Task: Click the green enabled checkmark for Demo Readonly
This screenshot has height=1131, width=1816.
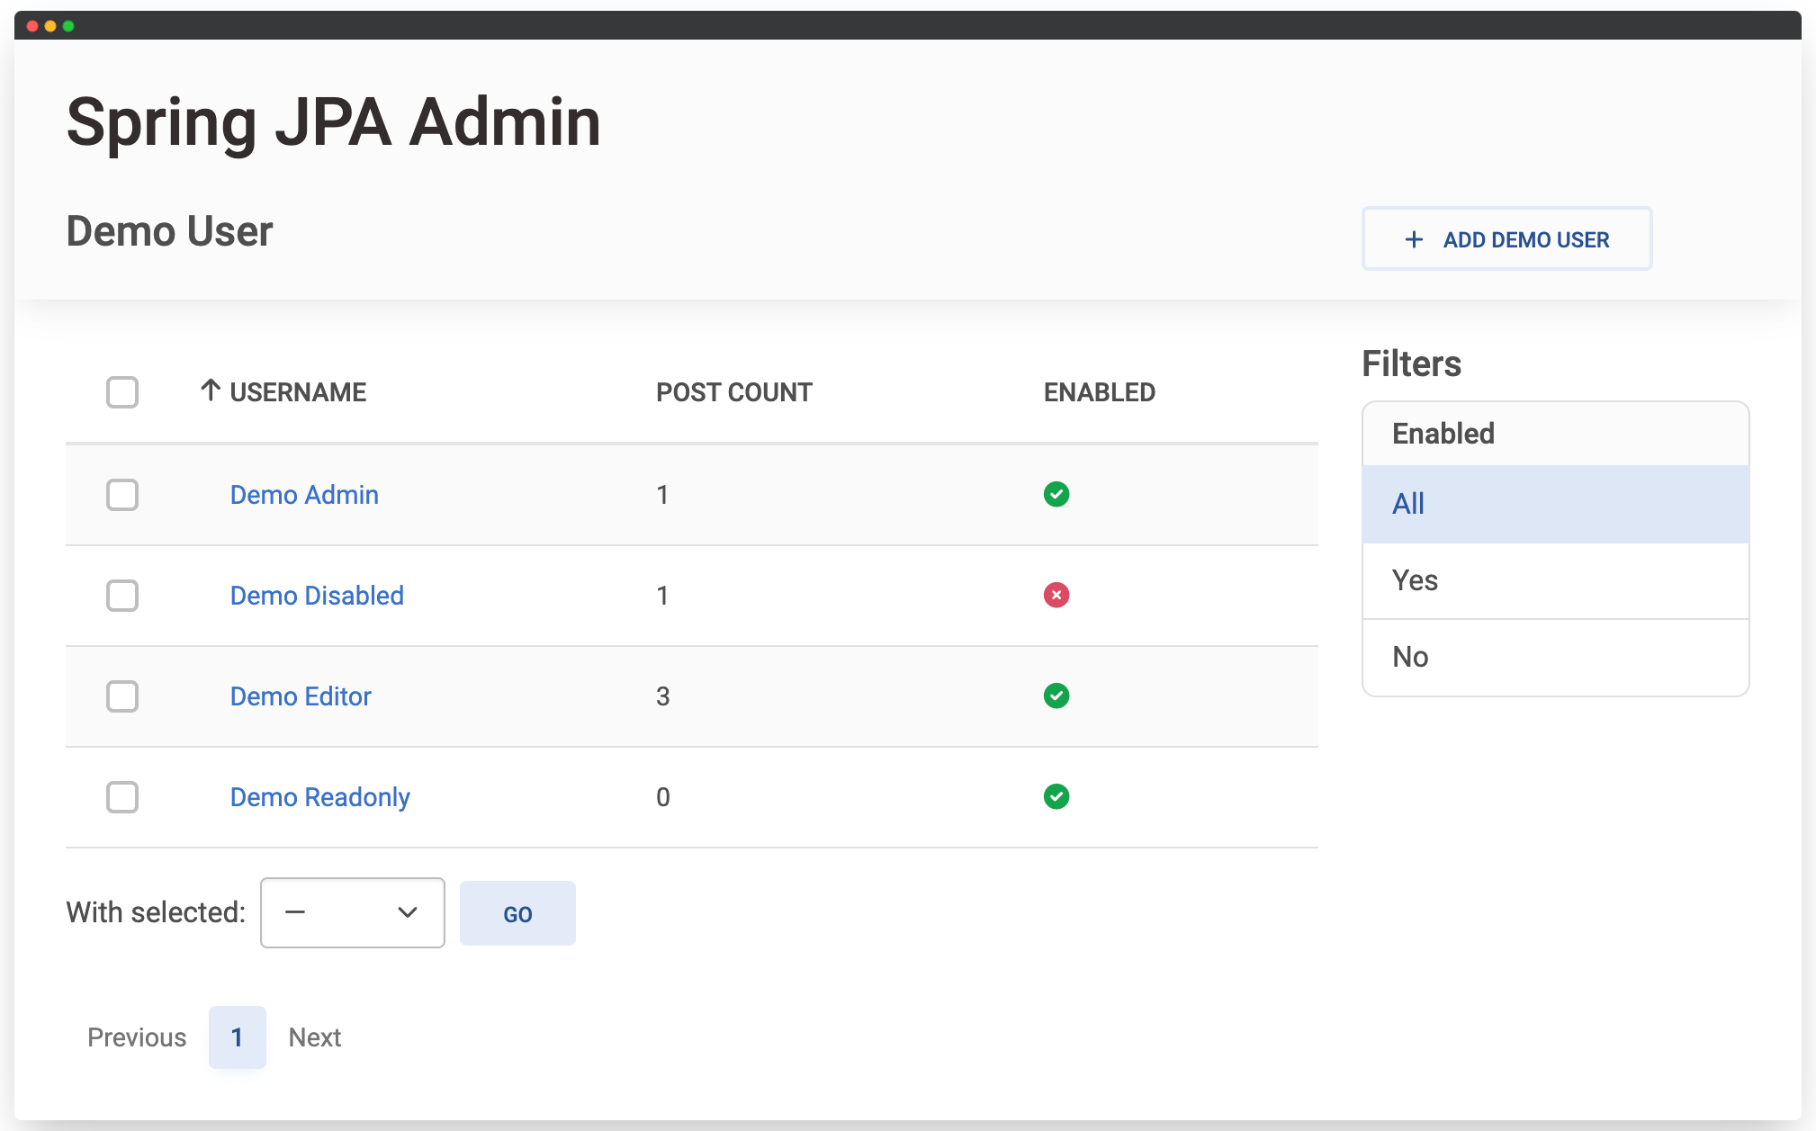Action: [1056, 796]
